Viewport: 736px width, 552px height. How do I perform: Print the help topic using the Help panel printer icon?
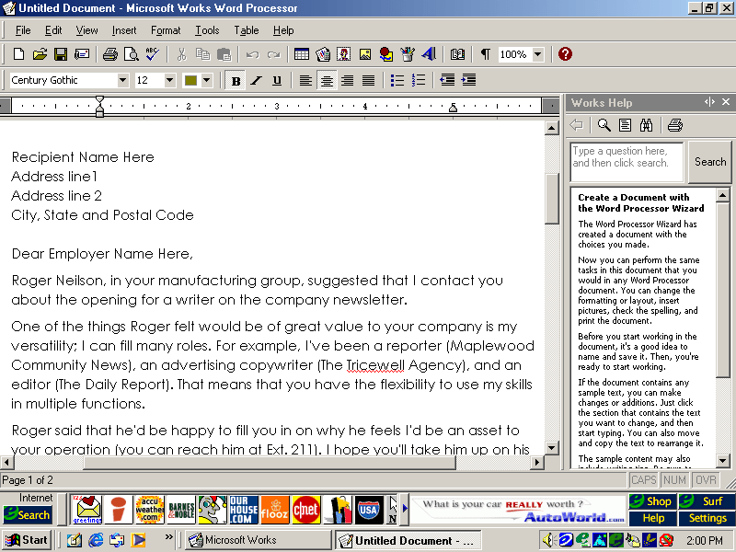click(674, 125)
